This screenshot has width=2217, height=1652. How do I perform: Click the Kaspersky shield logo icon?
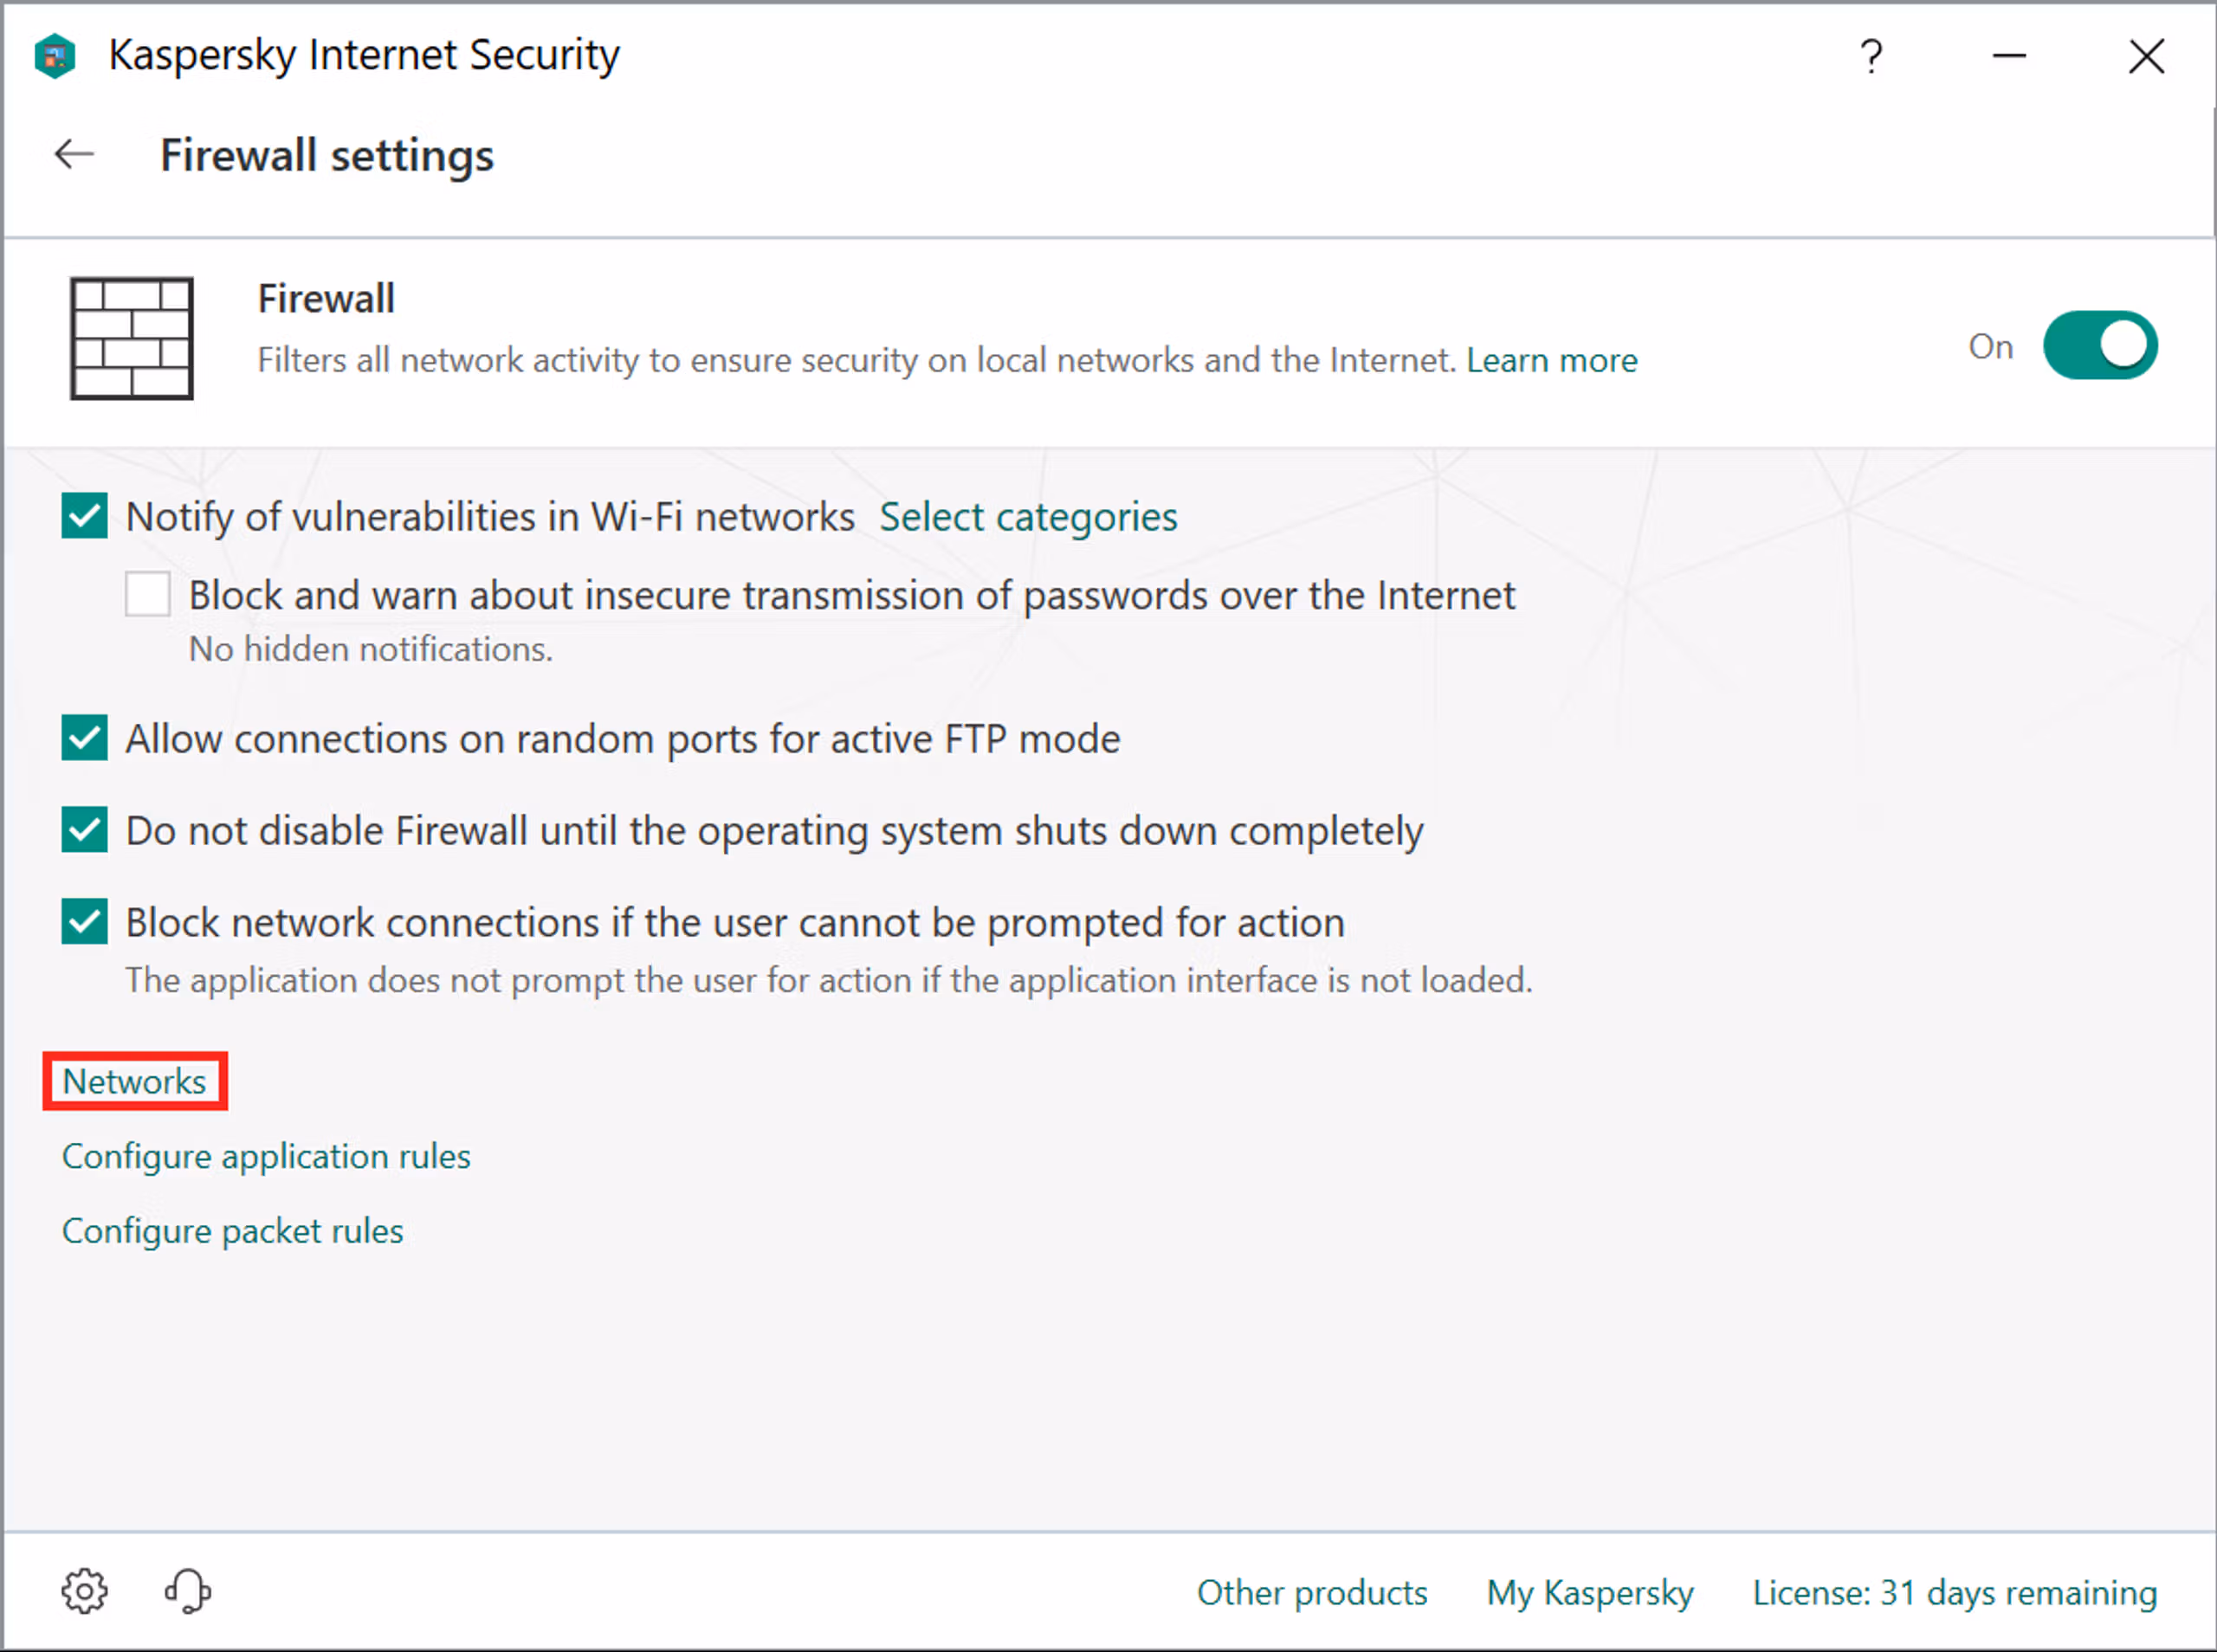pos(55,55)
